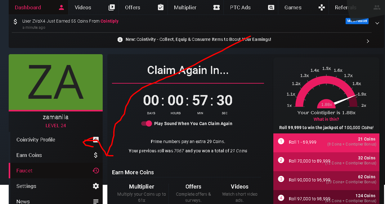Click the Multiplier ticket star icon

point(217,7)
